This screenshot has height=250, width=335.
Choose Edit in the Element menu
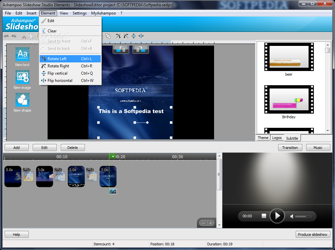click(70, 21)
